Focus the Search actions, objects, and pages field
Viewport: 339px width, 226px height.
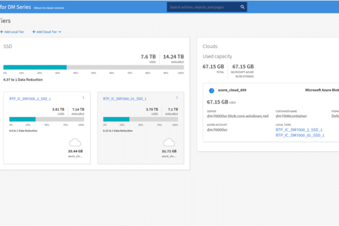point(207,7)
